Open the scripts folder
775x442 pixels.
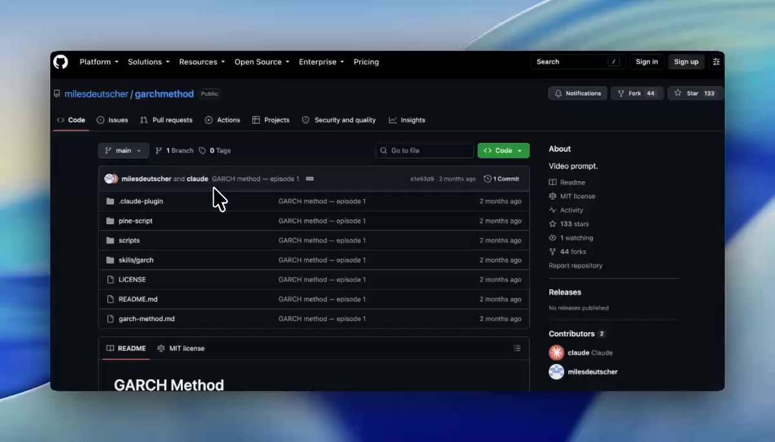[x=129, y=240]
